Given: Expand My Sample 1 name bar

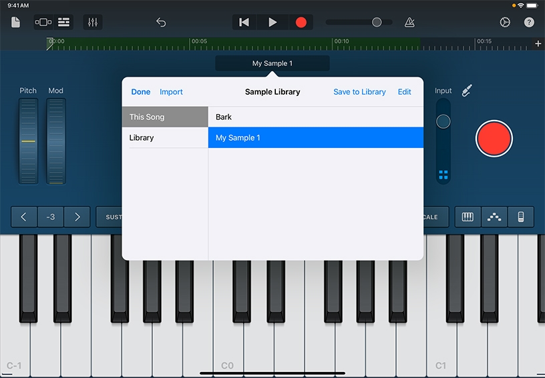Looking at the screenshot, I should tap(272, 63).
